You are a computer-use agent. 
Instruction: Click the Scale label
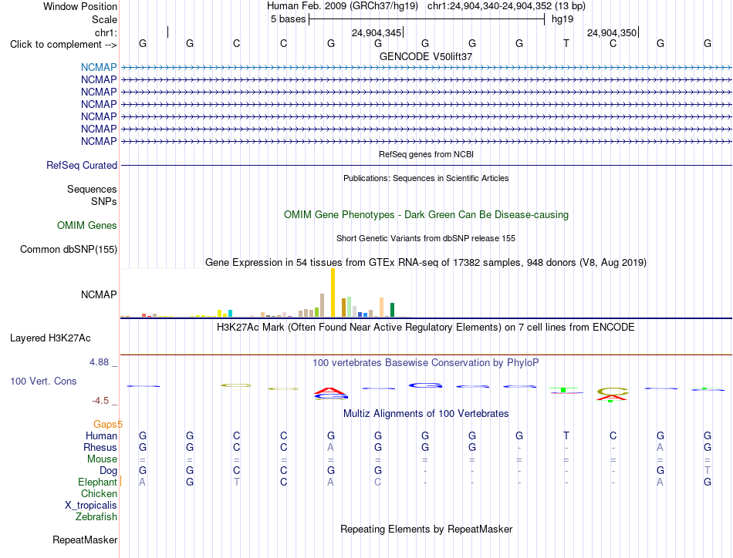pyautogui.click(x=104, y=19)
